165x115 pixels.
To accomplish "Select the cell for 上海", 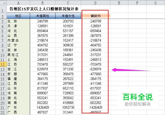I will pos(18,60).
